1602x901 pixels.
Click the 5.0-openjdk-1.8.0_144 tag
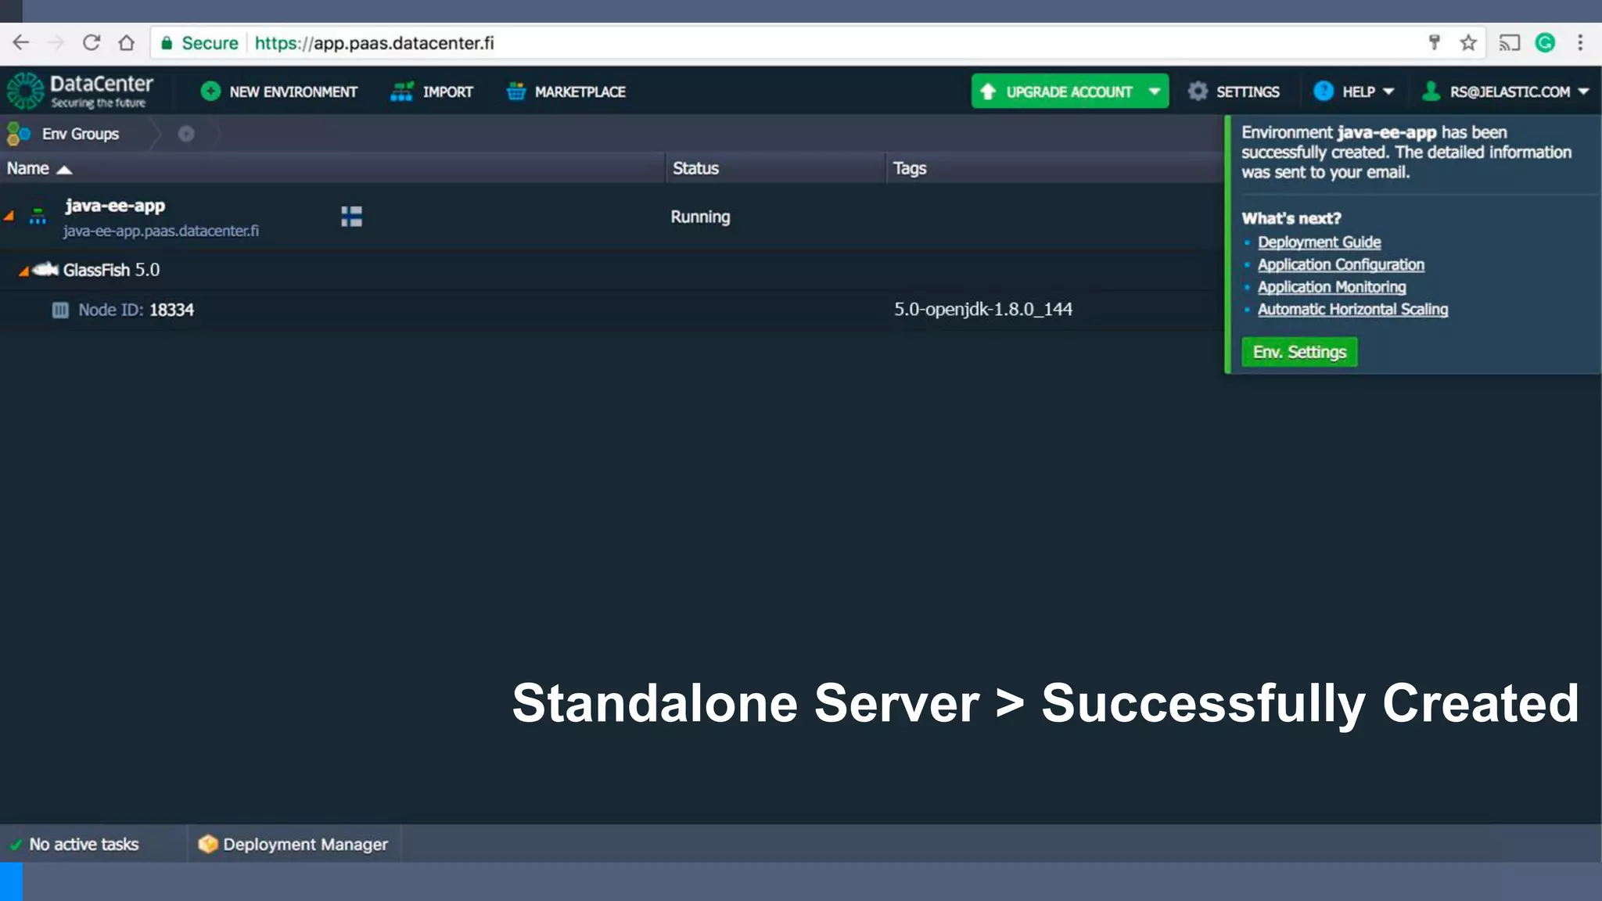983,309
